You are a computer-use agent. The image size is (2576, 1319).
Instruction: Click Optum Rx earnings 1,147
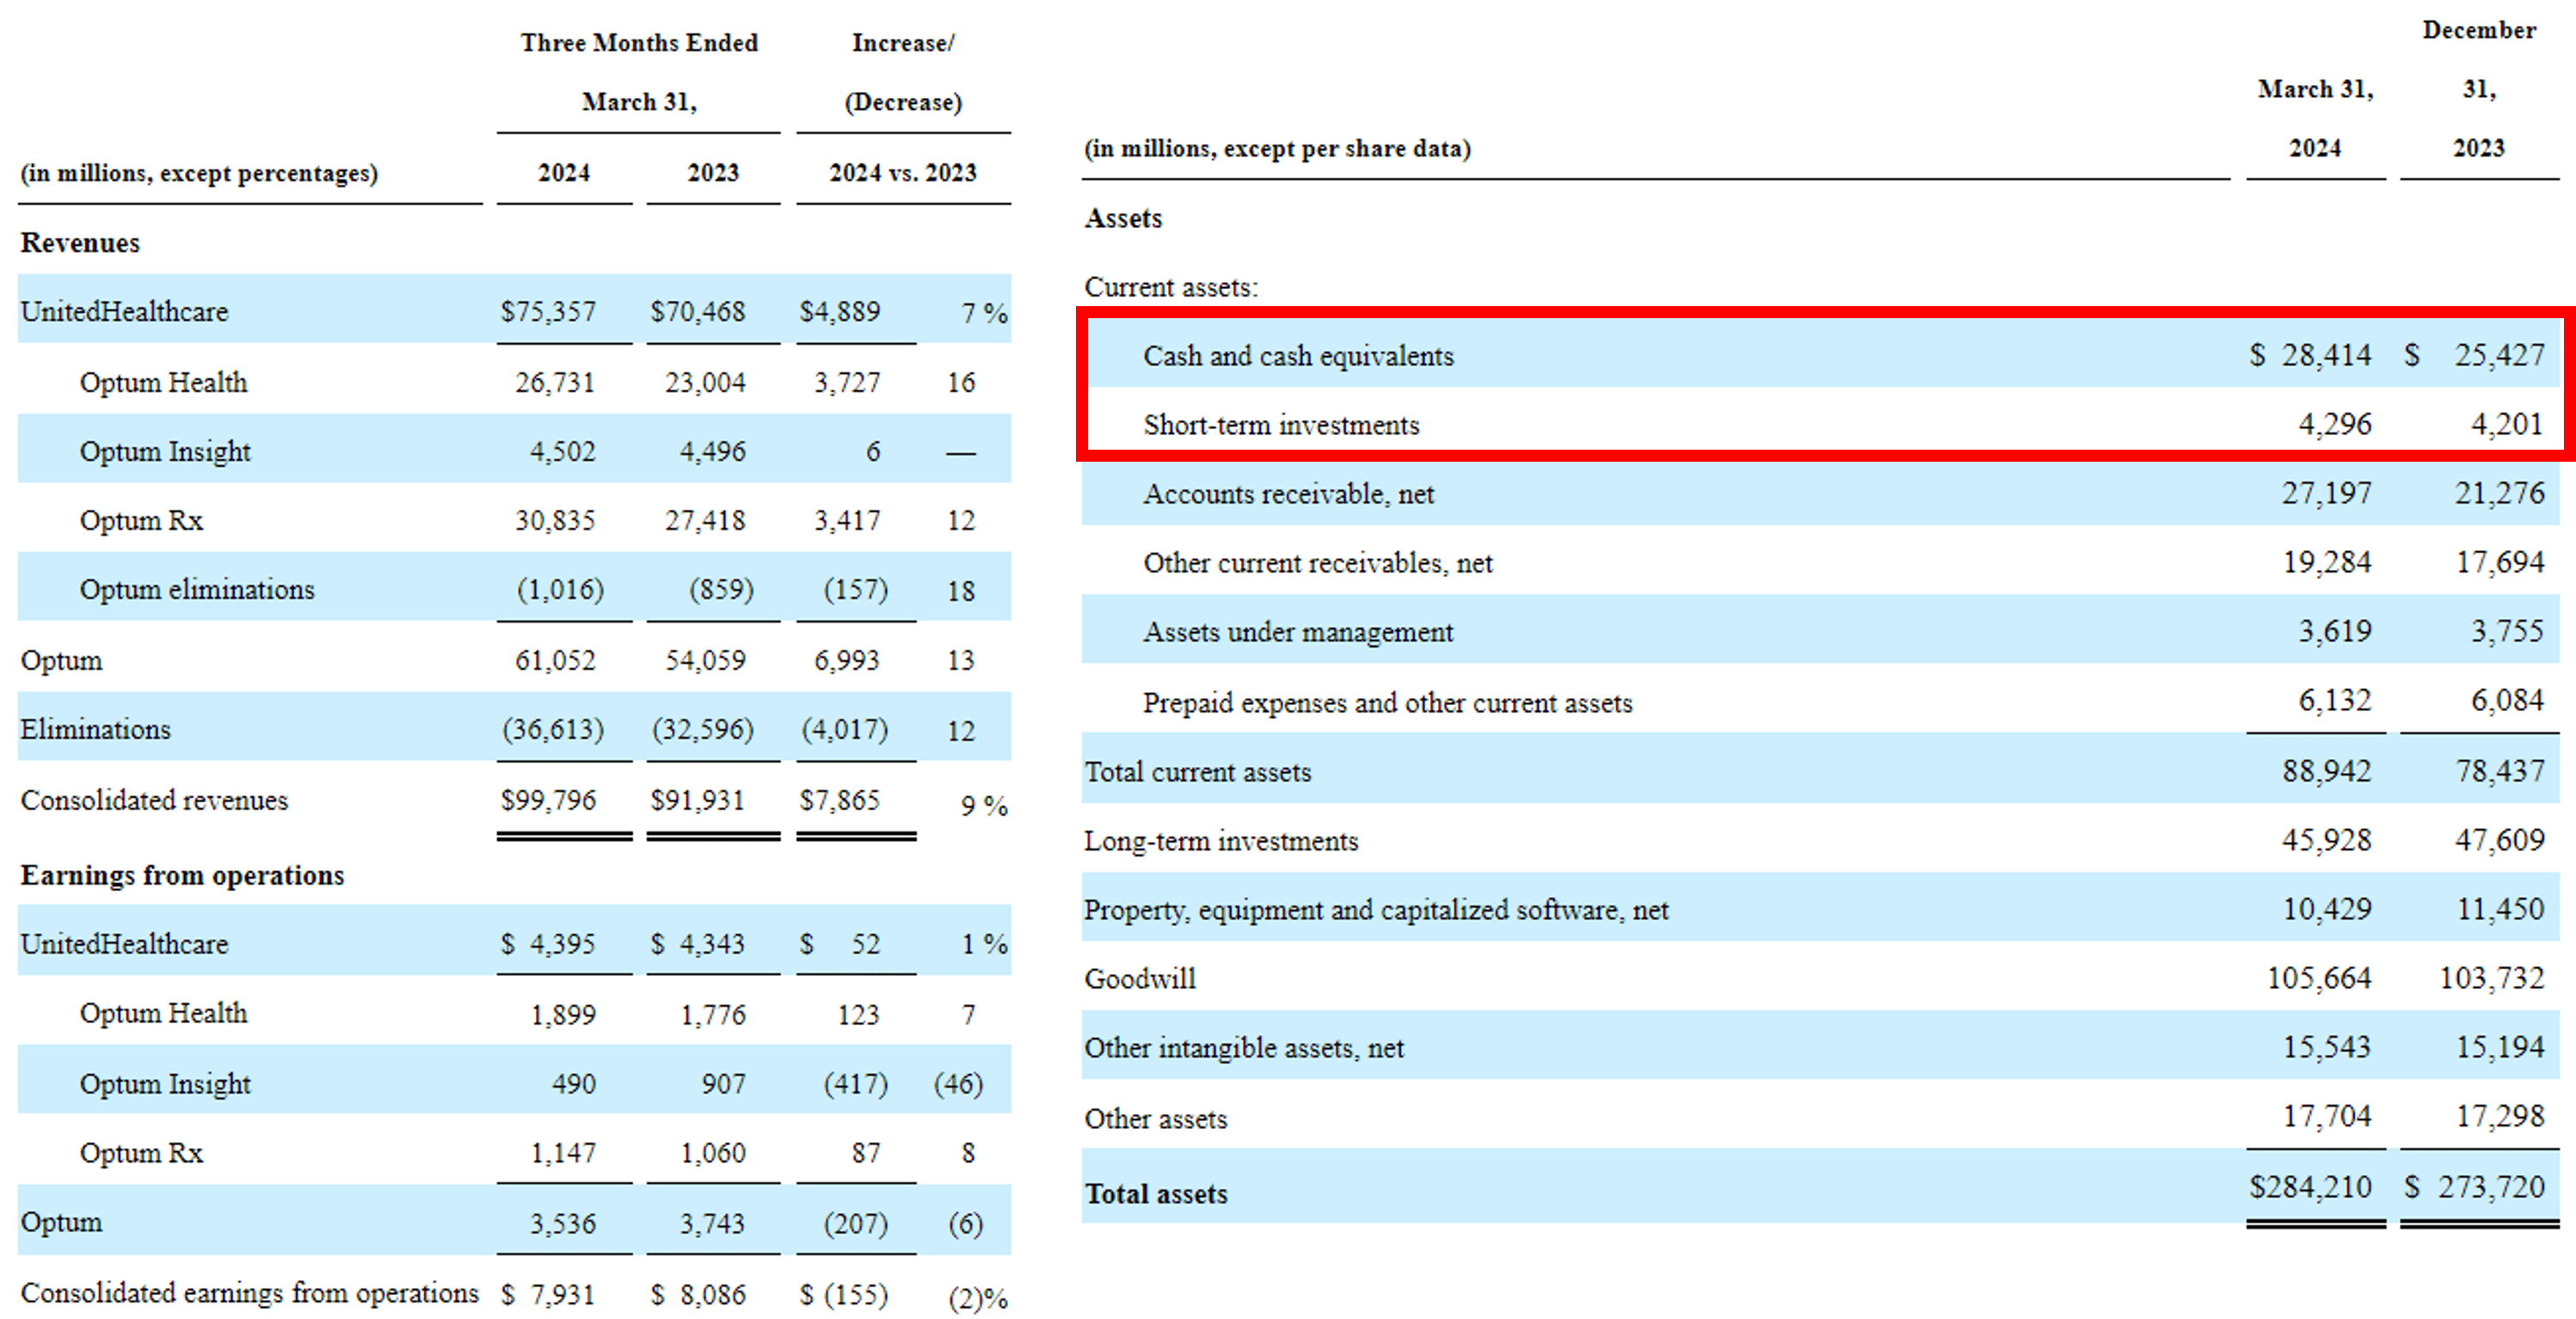(563, 1153)
